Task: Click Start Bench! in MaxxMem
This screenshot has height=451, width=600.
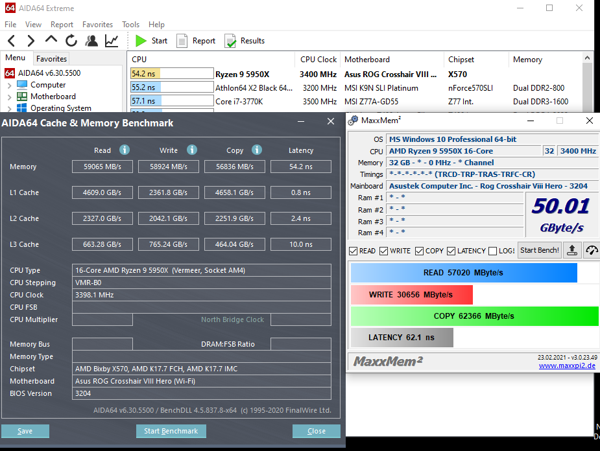Action: [540, 250]
